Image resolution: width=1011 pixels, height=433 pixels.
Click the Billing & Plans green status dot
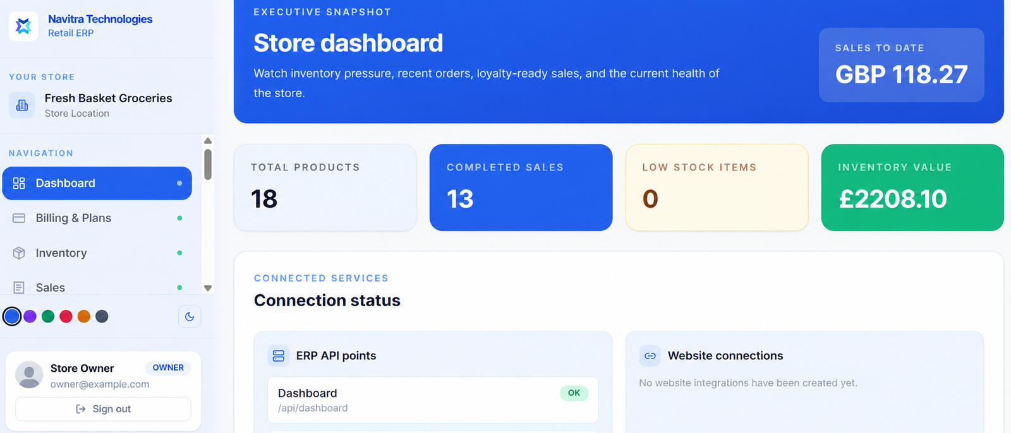[x=179, y=218]
